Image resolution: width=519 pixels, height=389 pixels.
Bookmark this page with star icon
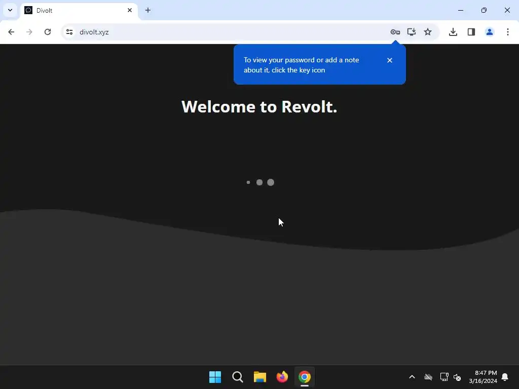[x=428, y=32]
